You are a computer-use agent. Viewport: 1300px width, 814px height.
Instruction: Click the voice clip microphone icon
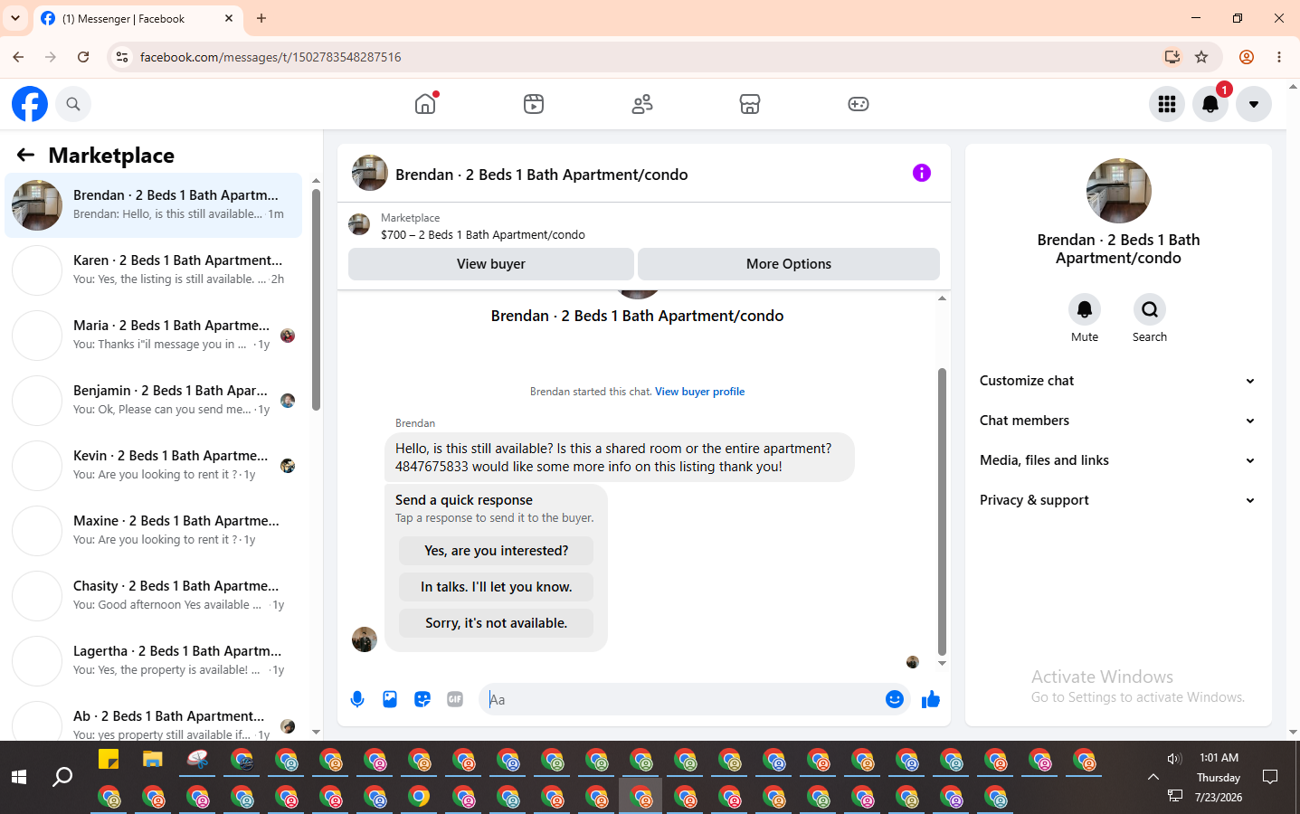click(357, 699)
